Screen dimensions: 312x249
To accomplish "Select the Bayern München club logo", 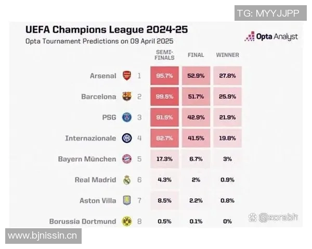I will [126, 159].
